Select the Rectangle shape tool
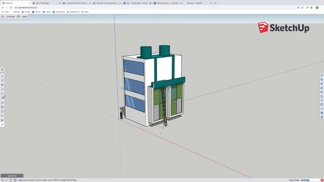324x182 pixels. pyautogui.click(x=2, y=98)
